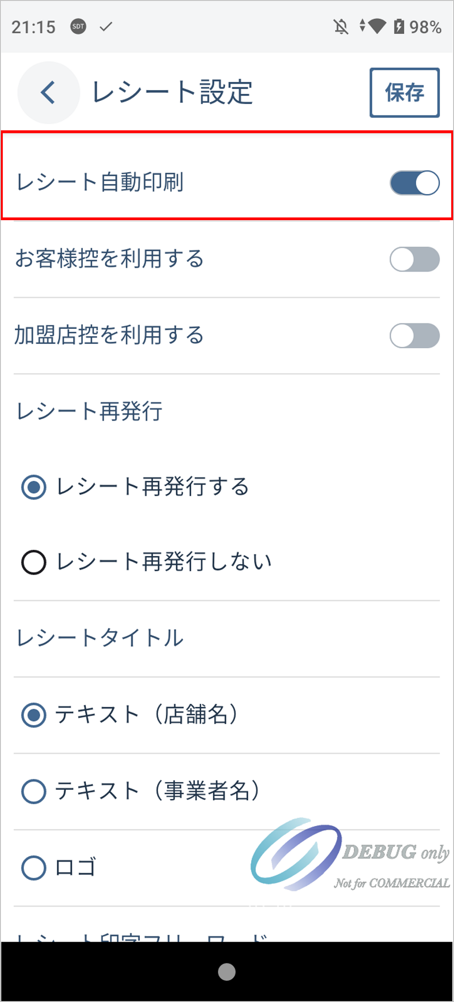454x1002 pixels.
Task: Choose テキスト（事業者名） as receipt title
Action: 34,791
